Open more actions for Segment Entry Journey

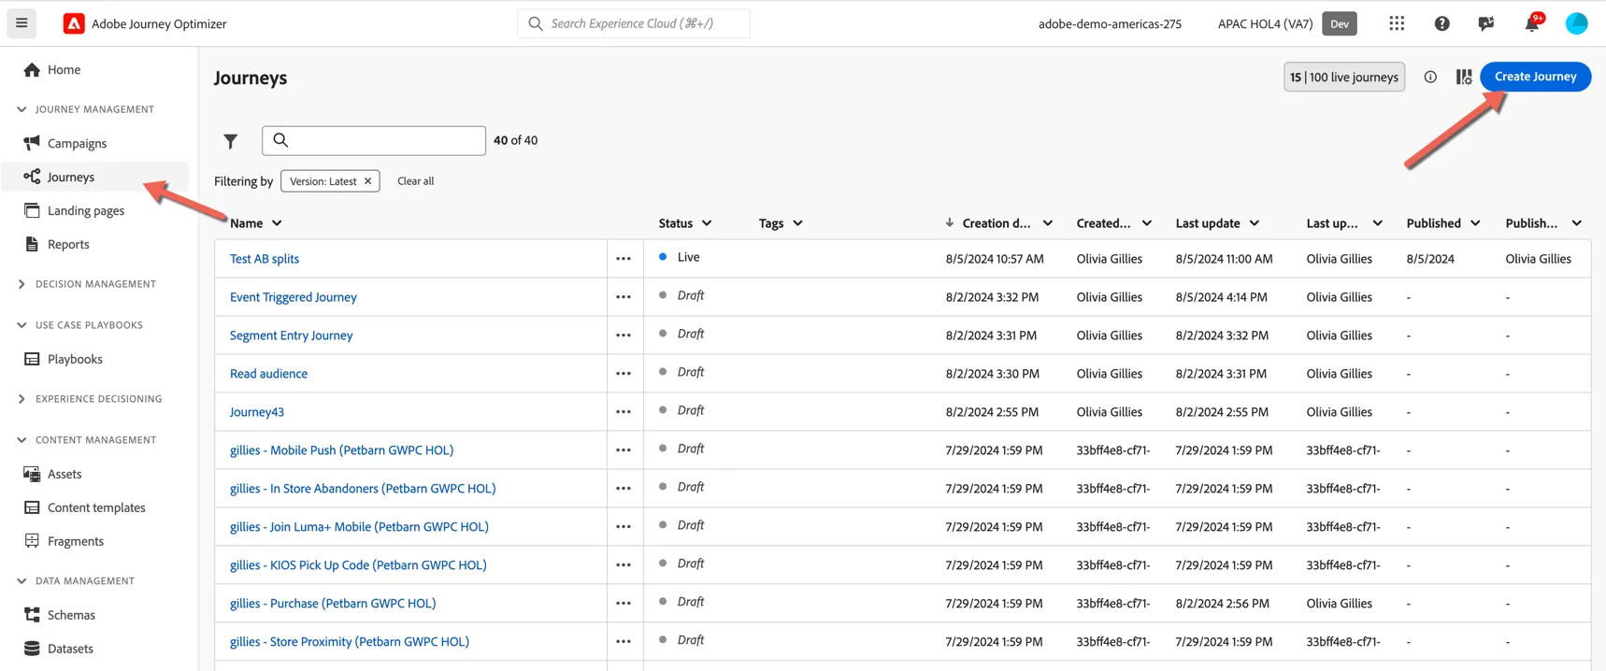pos(624,335)
